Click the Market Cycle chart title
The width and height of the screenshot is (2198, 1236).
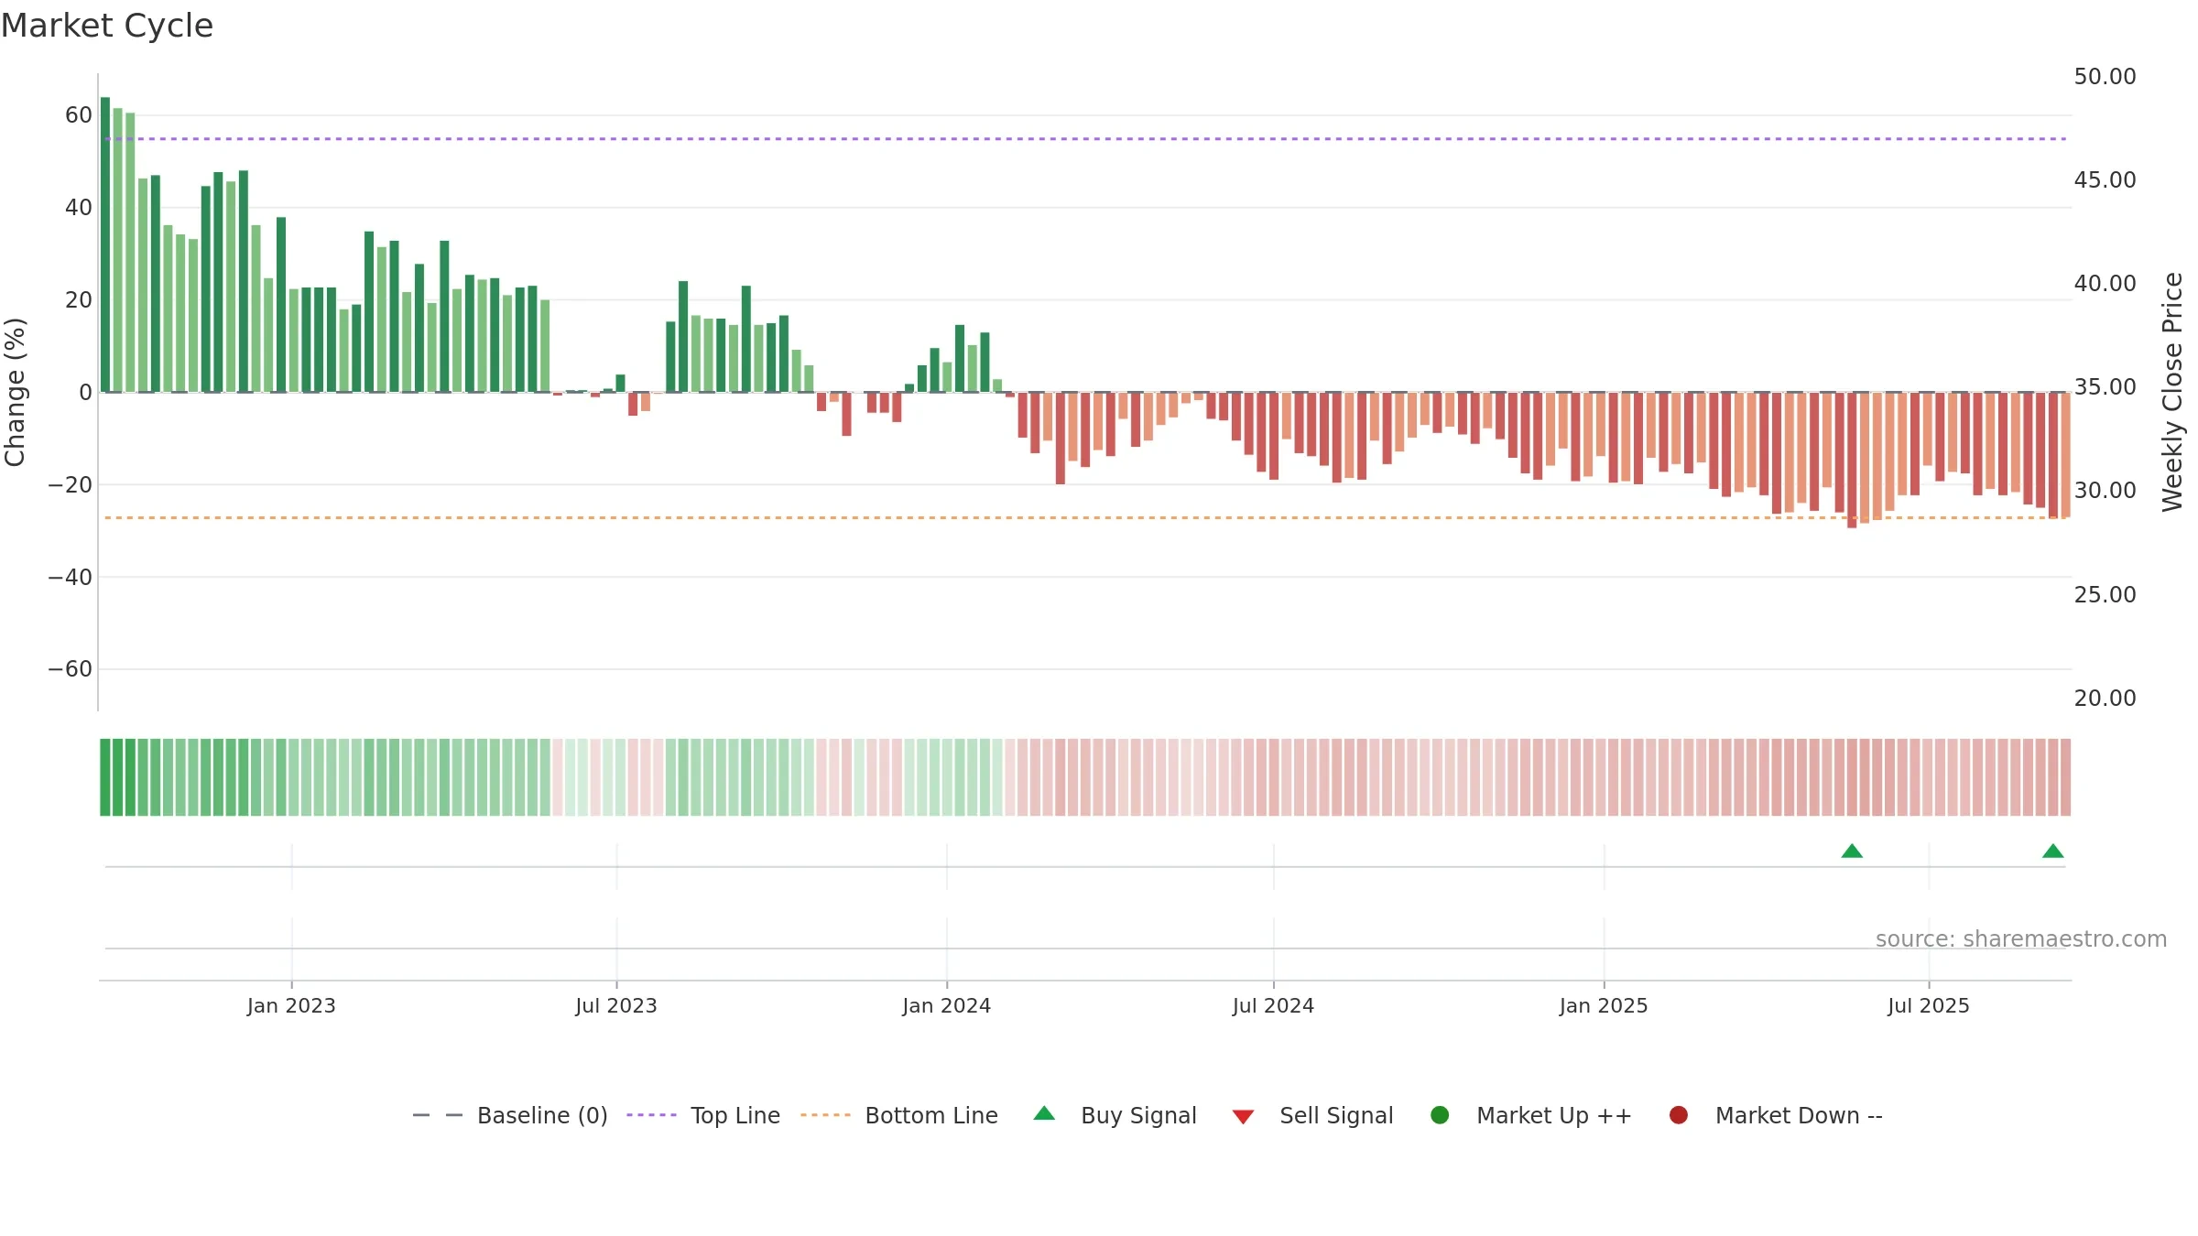[x=107, y=26]
